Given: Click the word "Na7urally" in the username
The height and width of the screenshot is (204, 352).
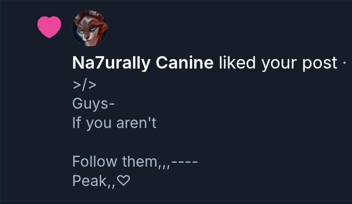Looking at the screenshot, I should tap(112, 63).
